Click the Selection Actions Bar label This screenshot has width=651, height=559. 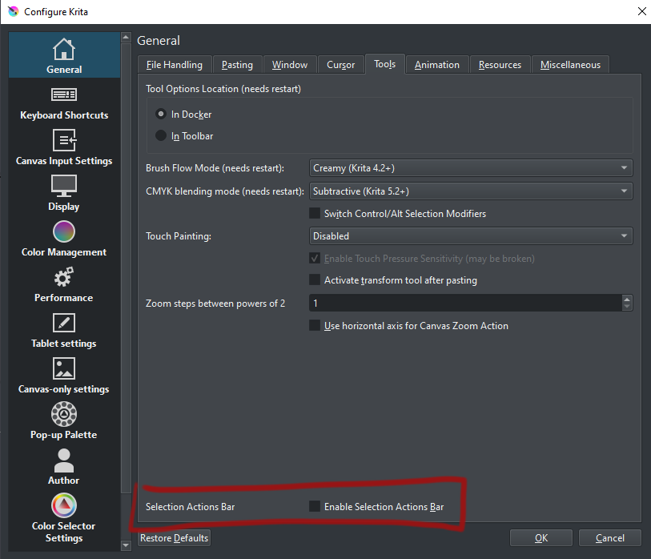(x=190, y=507)
